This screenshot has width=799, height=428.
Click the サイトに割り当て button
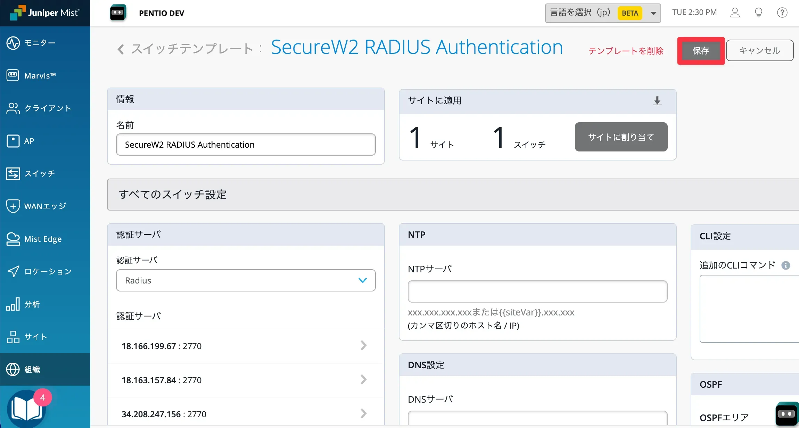[621, 137]
